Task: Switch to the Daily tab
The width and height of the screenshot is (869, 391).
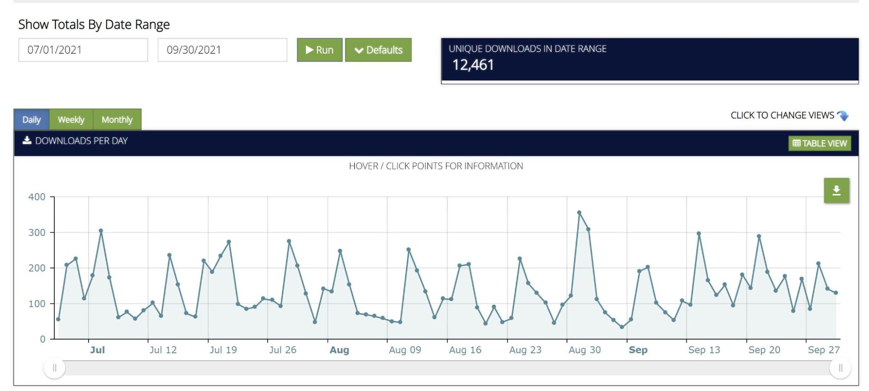Action: [31, 119]
